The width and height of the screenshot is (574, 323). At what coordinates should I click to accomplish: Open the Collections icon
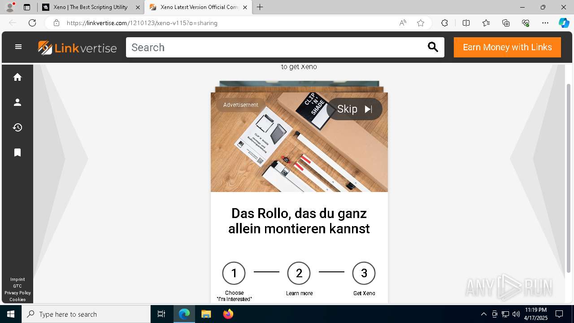tap(506, 23)
